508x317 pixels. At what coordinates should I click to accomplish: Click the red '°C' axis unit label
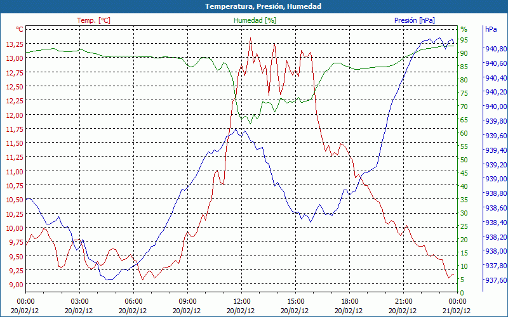pyautogui.click(x=20, y=29)
